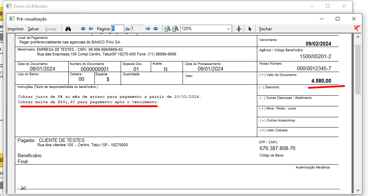Viewport: 368px width, 196px height.
Task: Open the 120% zoom dropdown
Action: click(228, 29)
